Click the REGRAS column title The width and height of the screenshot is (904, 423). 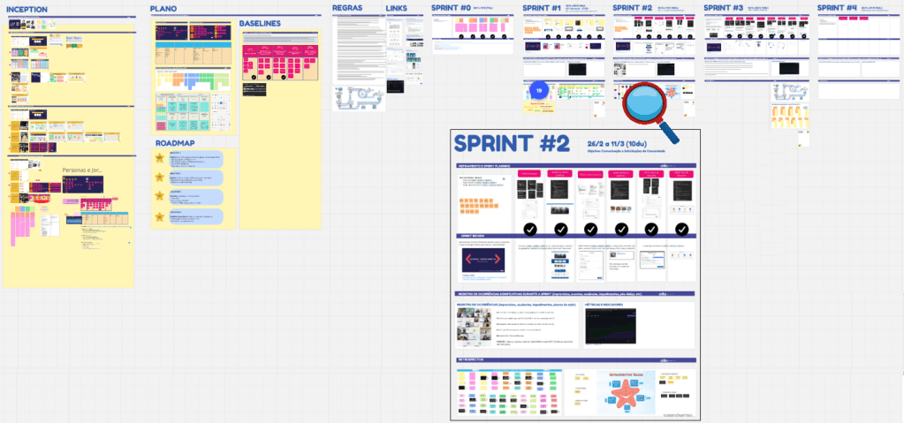pos(347,8)
